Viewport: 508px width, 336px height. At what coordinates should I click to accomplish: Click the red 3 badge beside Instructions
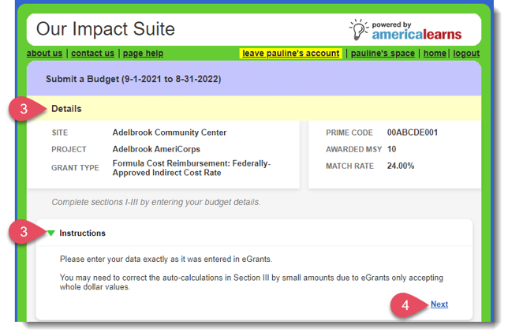(24, 233)
